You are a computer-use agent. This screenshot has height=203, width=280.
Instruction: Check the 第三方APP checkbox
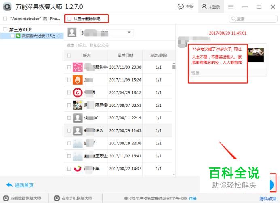tap(5, 29)
